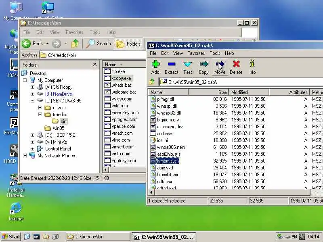This screenshot has width=323, height=242.
Task: Select sort.exe in the archive list
Action: (x=165, y=134)
